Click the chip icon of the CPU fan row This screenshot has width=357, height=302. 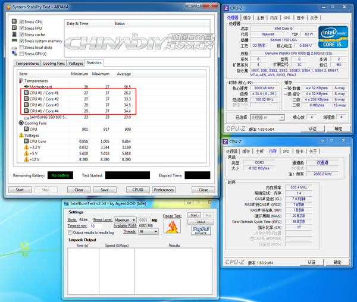tap(26, 129)
